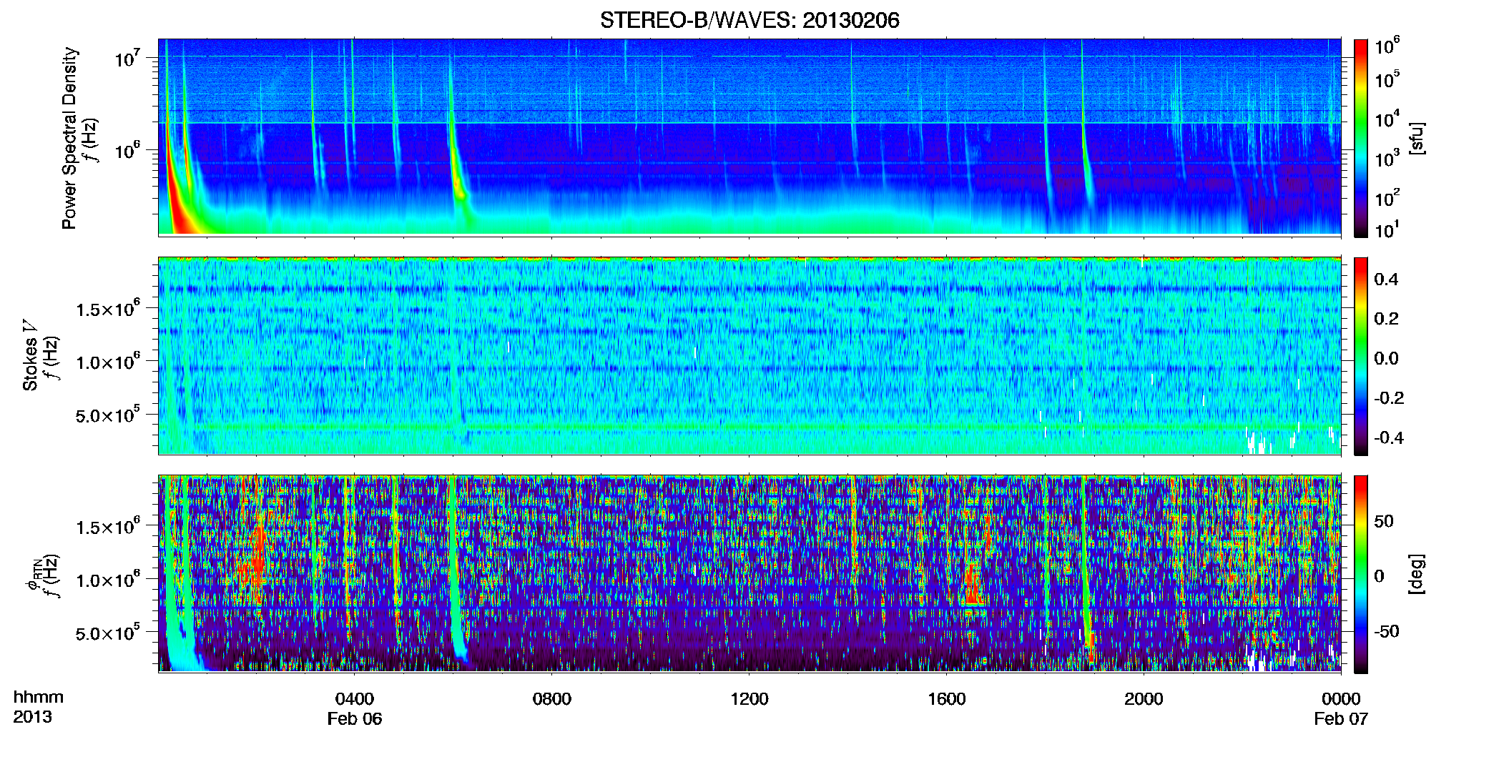This screenshot has height=772, width=1499.
Task: Click the 5.0×10^5 tick of phi panel
Action: (x=108, y=633)
